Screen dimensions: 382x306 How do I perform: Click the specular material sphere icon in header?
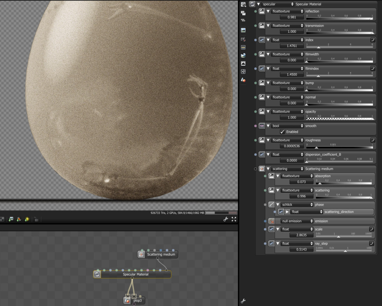(252, 4)
